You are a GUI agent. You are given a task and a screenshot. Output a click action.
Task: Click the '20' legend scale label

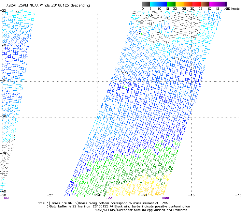point(175,9)
